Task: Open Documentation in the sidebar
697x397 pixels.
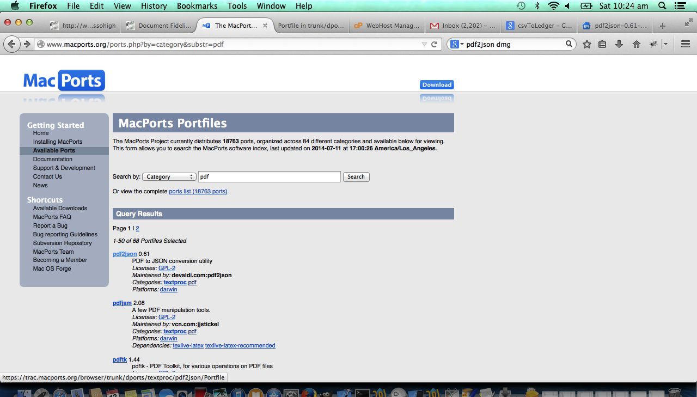Action: click(53, 159)
